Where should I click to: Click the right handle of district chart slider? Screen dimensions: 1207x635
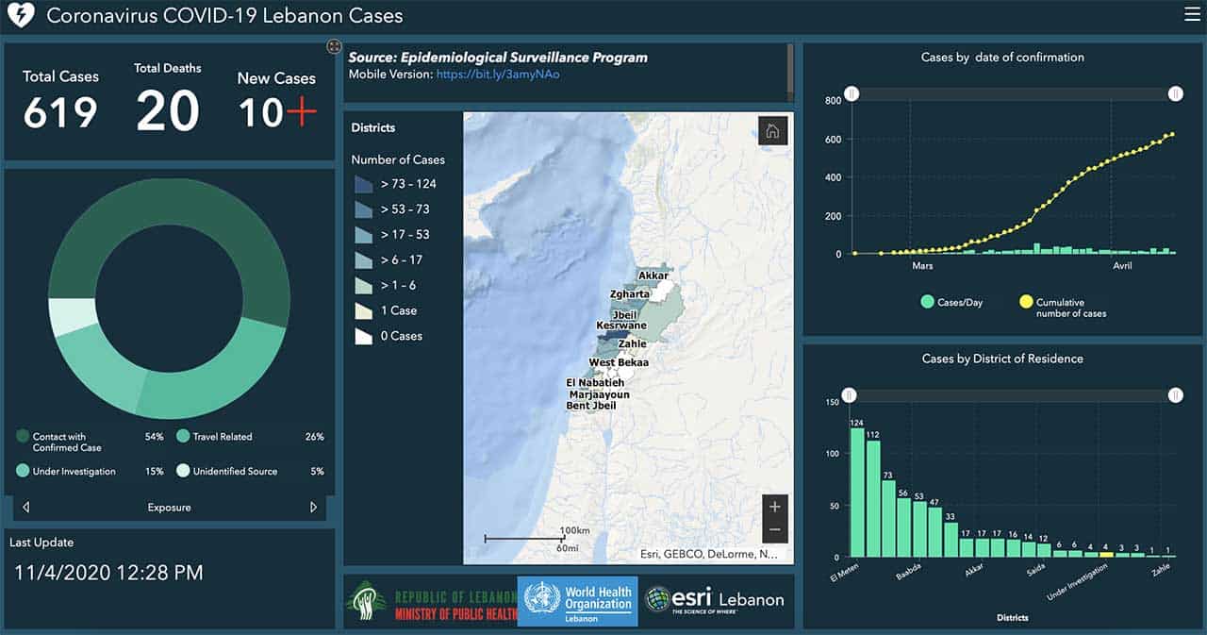point(1175,395)
